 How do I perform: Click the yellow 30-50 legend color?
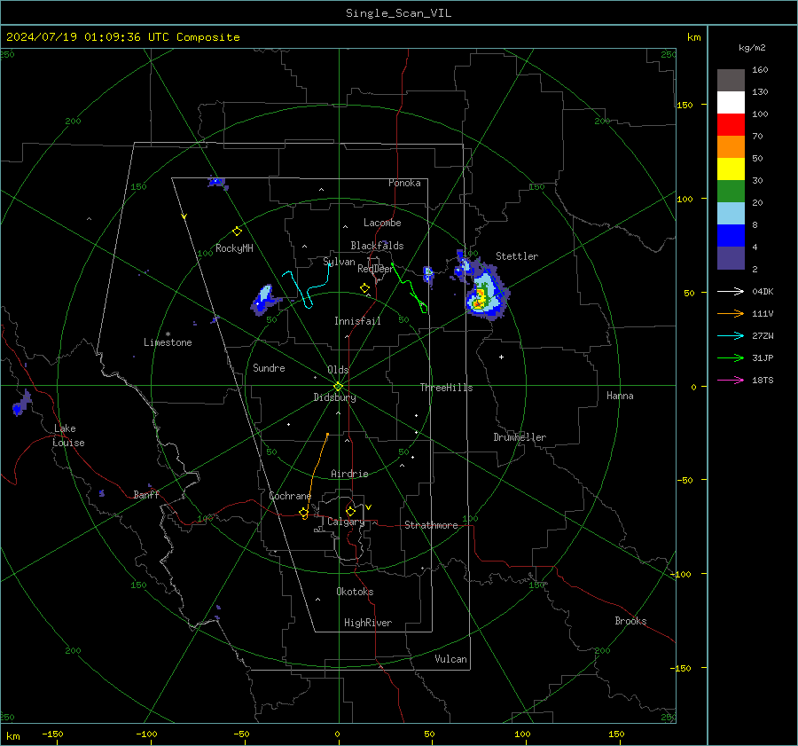(731, 169)
